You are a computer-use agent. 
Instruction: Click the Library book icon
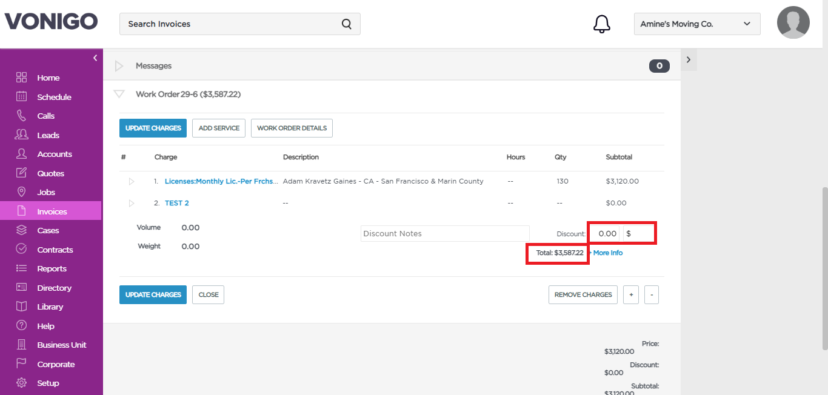[22, 307]
